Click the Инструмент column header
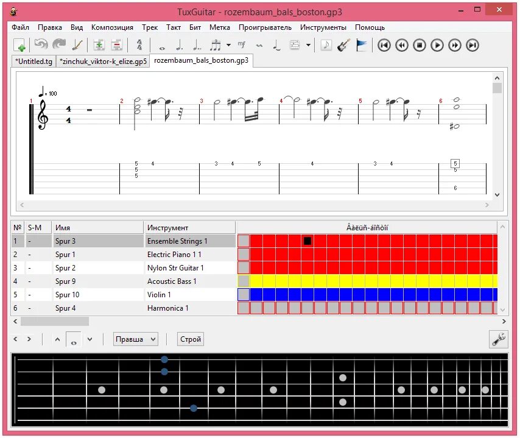The height and width of the screenshot is (438, 520). pos(190,228)
